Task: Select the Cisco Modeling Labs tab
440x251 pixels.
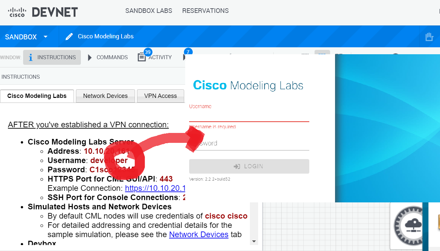Action: point(37,96)
